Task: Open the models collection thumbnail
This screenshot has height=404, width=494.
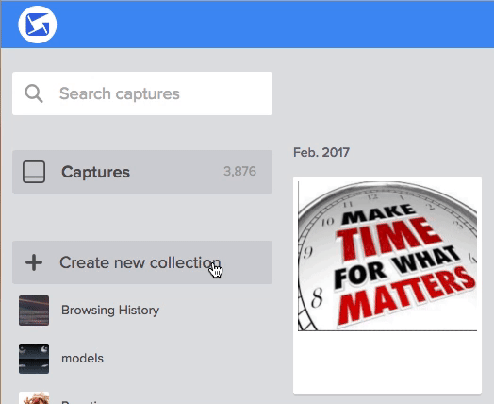Action: tap(34, 359)
